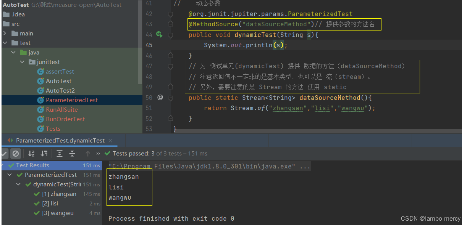Click fold marker on line 44

171,35
